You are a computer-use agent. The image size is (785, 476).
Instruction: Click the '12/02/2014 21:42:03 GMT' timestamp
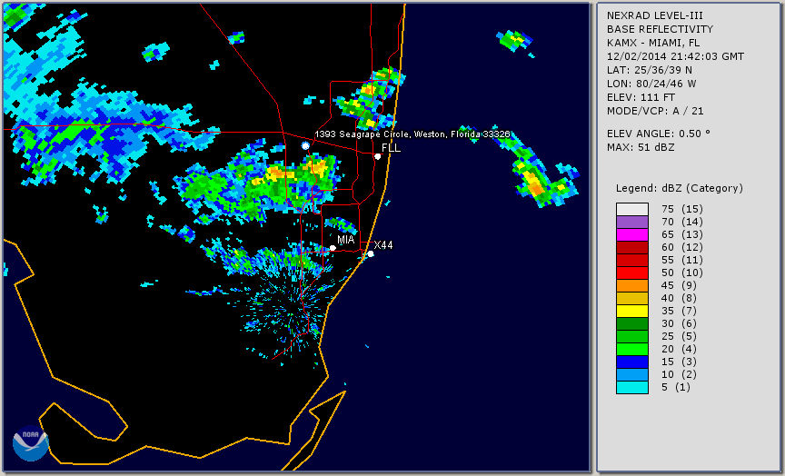pyautogui.click(x=675, y=56)
